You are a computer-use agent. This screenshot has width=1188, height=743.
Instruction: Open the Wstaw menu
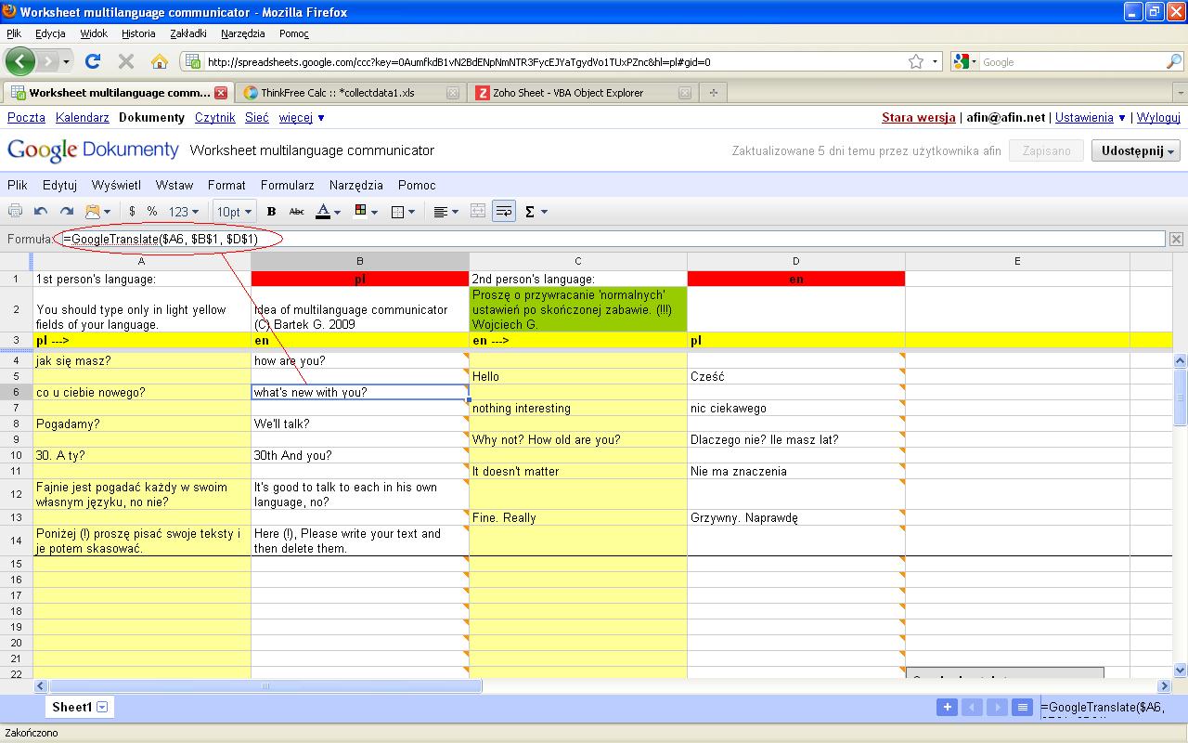(174, 185)
